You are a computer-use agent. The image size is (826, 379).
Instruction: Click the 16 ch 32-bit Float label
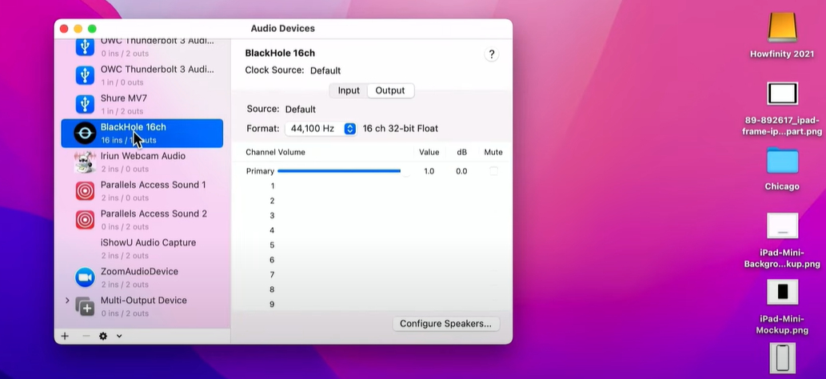(x=401, y=129)
